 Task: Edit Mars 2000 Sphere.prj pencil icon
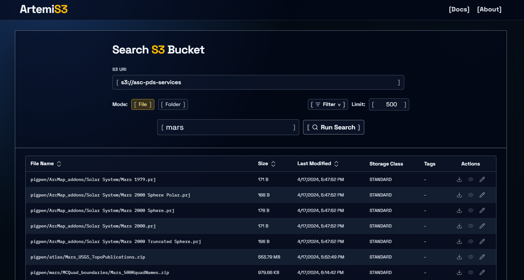(482, 210)
